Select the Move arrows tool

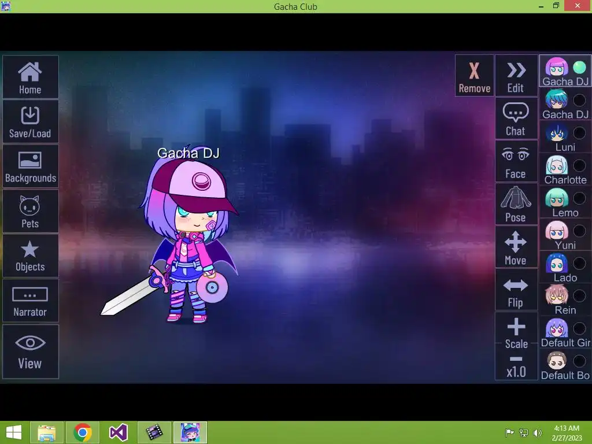pos(516,247)
